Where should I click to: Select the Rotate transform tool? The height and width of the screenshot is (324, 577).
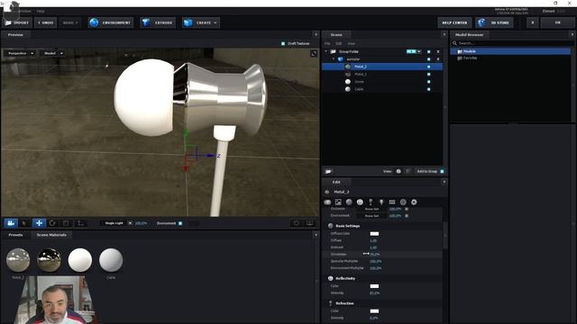[52, 223]
